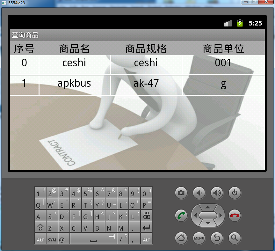This screenshot has height=251, width=275.
Task: Click the SYM key on keyboard
Action: click(52, 238)
